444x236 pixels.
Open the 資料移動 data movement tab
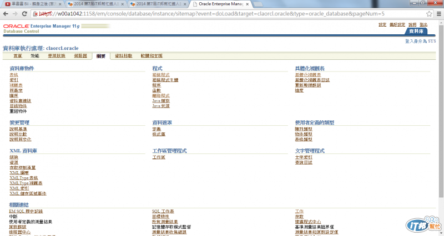tap(123, 56)
